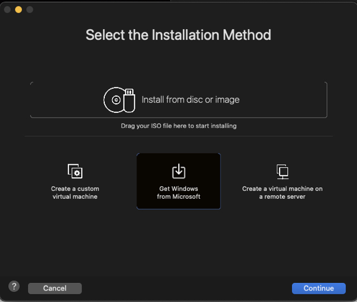Image resolution: width=357 pixels, height=302 pixels.
Task: Choose 'Create a virtual machine on a remote server' text
Action: coord(283,193)
